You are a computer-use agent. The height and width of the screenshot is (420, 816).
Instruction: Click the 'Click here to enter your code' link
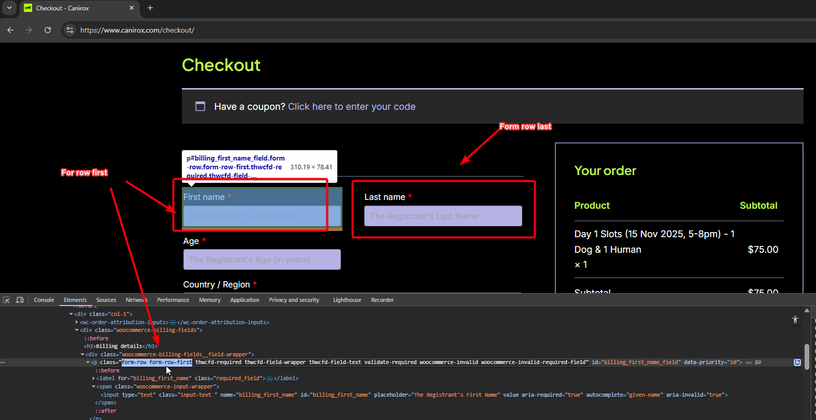351,107
